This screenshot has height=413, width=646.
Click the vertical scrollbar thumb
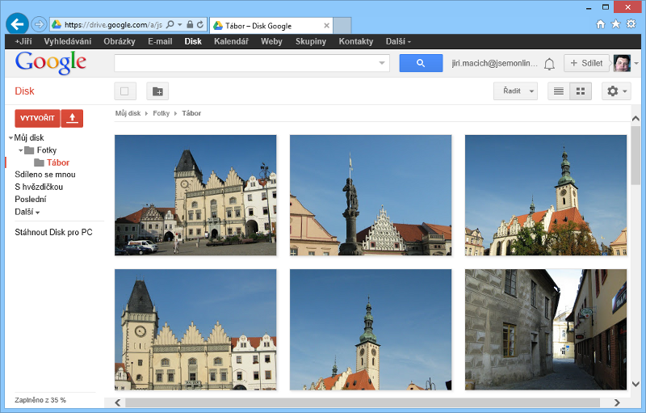(x=636, y=155)
